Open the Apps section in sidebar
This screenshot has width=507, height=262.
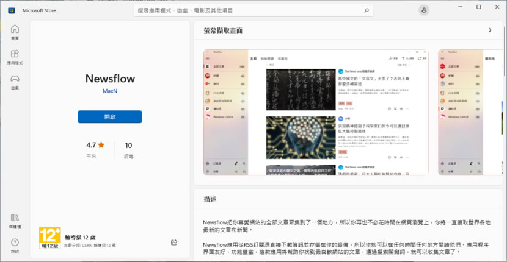tap(15, 57)
